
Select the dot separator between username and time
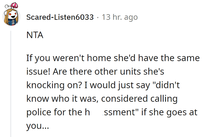(x=98, y=18)
